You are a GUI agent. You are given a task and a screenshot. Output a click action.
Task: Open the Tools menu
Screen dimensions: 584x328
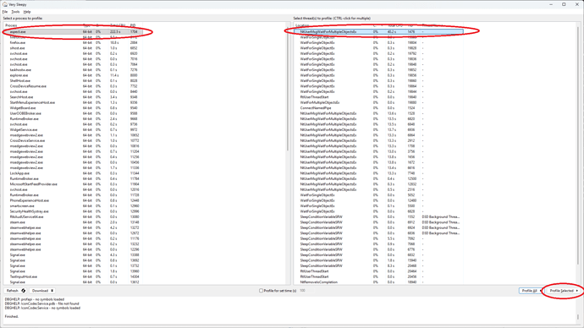click(x=15, y=12)
